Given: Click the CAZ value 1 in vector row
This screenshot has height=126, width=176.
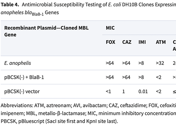Looking at the screenshot, I should point(124,92).
